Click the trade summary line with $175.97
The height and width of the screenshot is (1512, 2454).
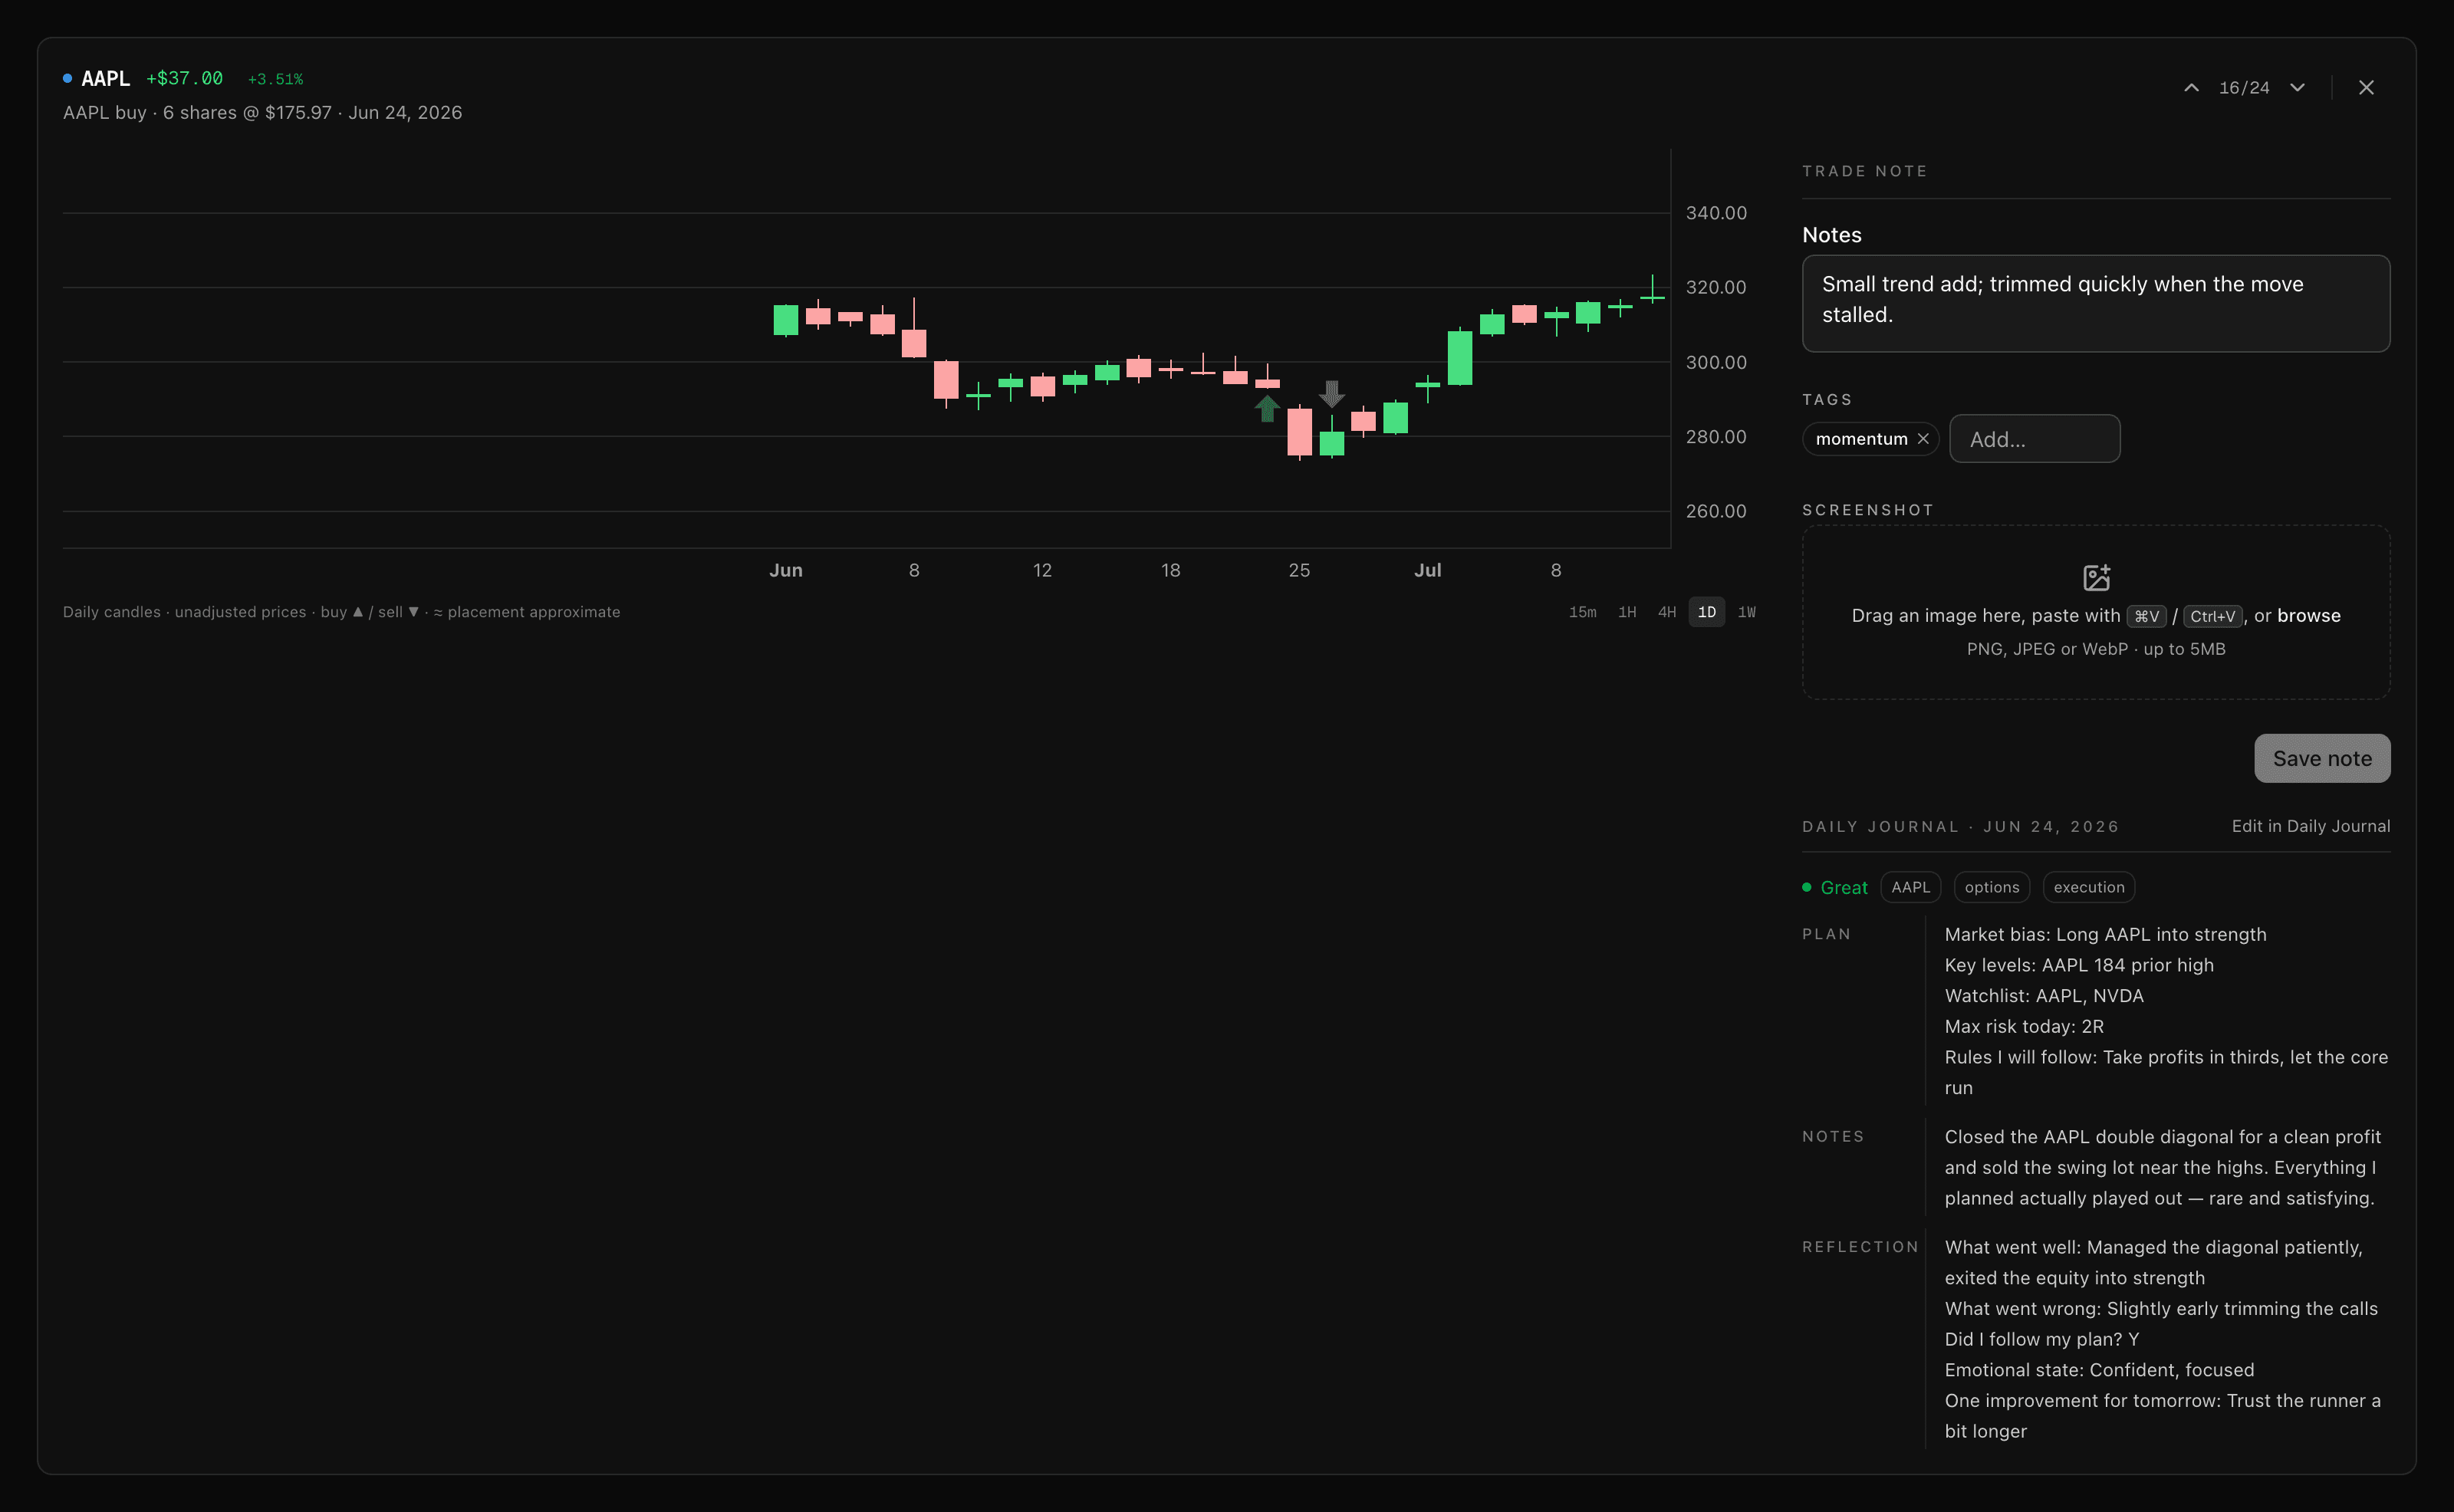tap(262, 113)
